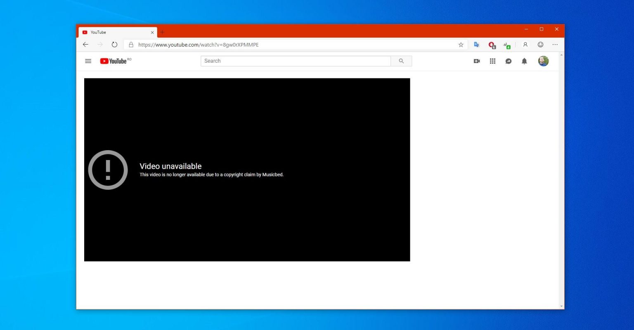Open the create video camera icon
This screenshot has width=634, height=330.
[477, 61]
